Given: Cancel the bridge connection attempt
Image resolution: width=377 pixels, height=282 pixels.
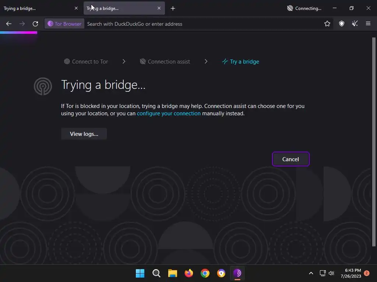Looking at the screenshot, I should coord(290,159).
